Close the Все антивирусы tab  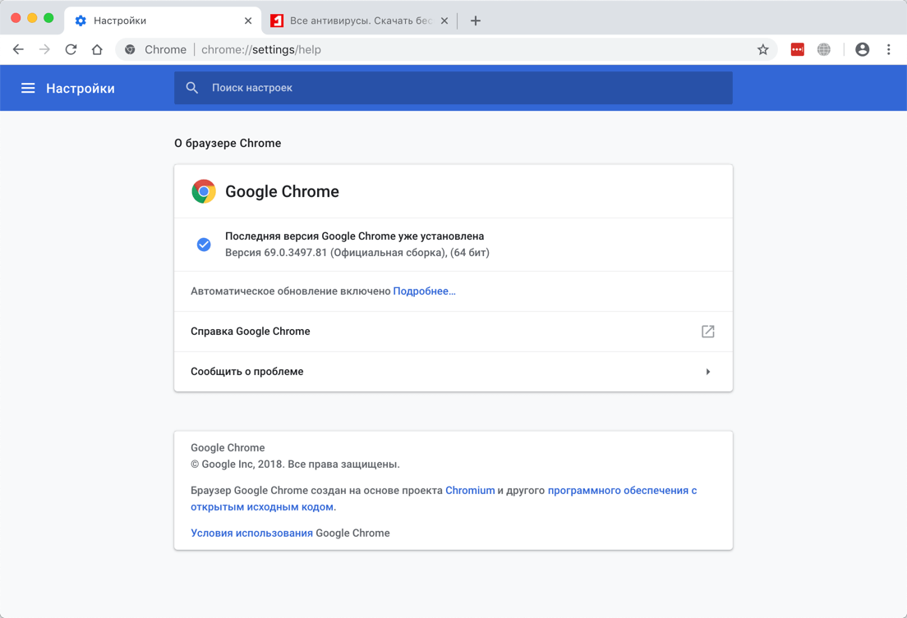444,21
